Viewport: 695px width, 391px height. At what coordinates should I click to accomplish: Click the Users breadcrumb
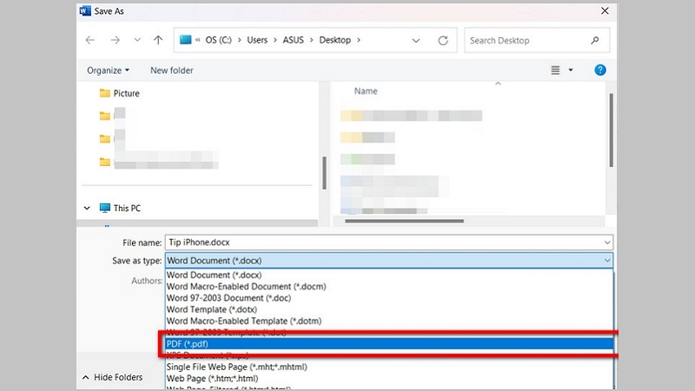click(257, 40)
